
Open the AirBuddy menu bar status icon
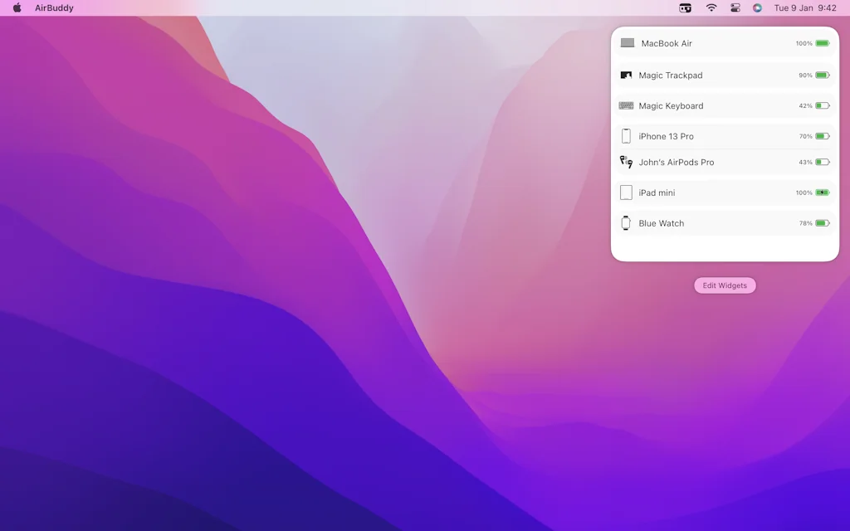[x=685, y=8]
